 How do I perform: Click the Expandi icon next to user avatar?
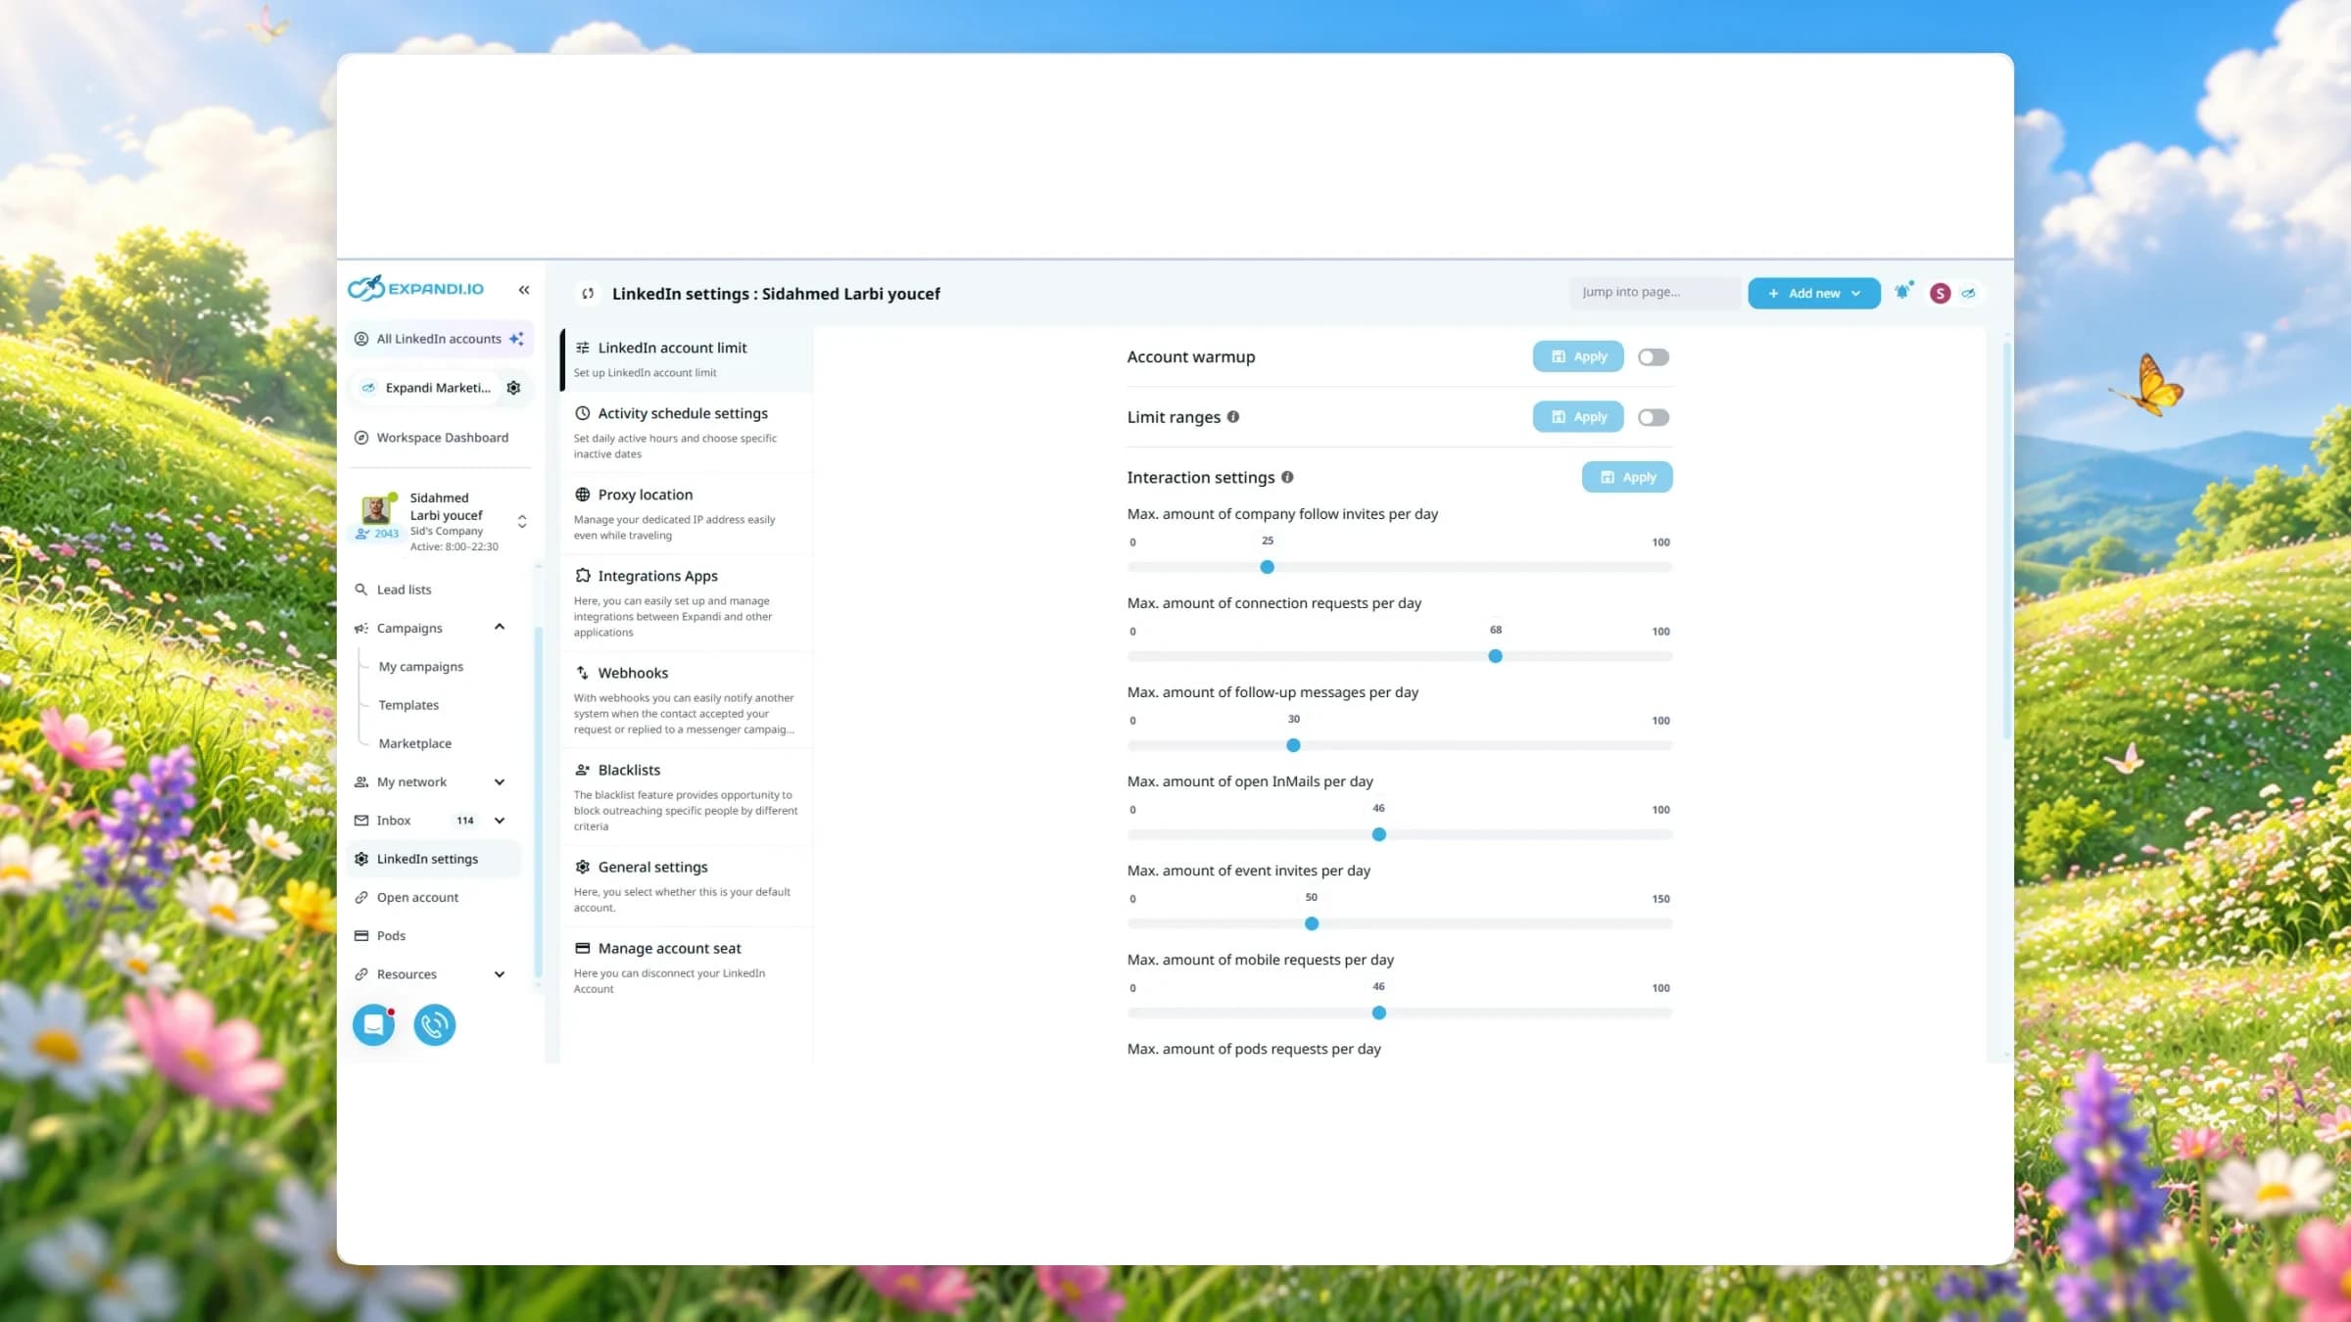[1968, 293]
